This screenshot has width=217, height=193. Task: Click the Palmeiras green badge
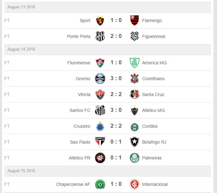(134, 158)
